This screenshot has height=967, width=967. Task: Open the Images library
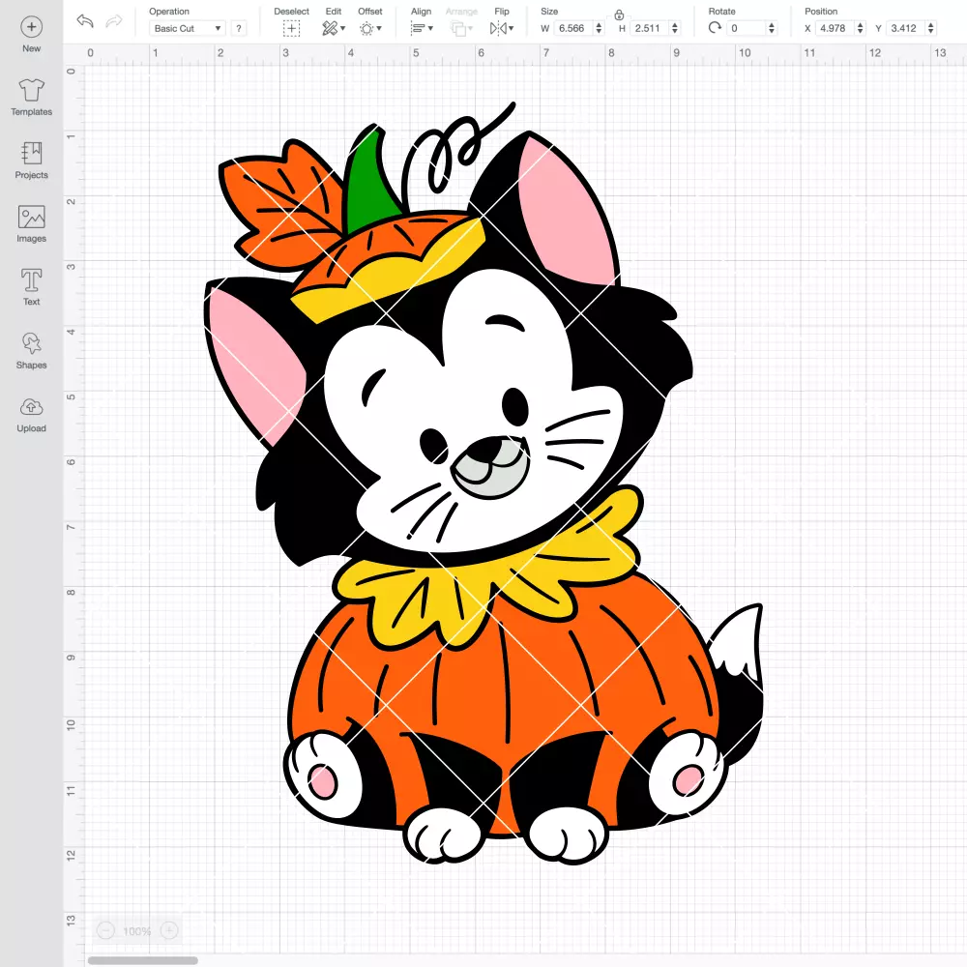(x=32, y=224)
